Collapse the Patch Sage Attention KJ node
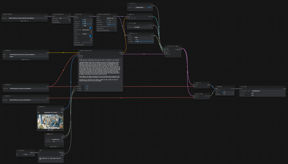 [53, 14]
